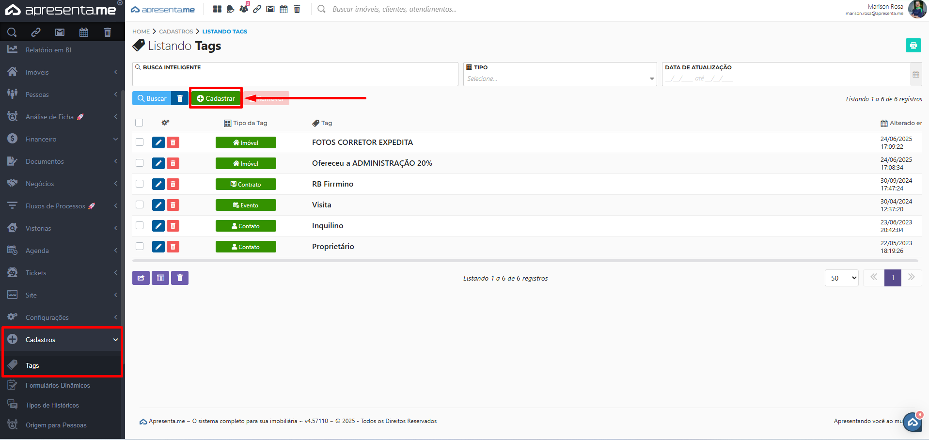The width and height of the screenshot is (929, 440).
Task: Edit the FOTOS CORRETOR EXPEDITA tag
Action: (158, 142)
